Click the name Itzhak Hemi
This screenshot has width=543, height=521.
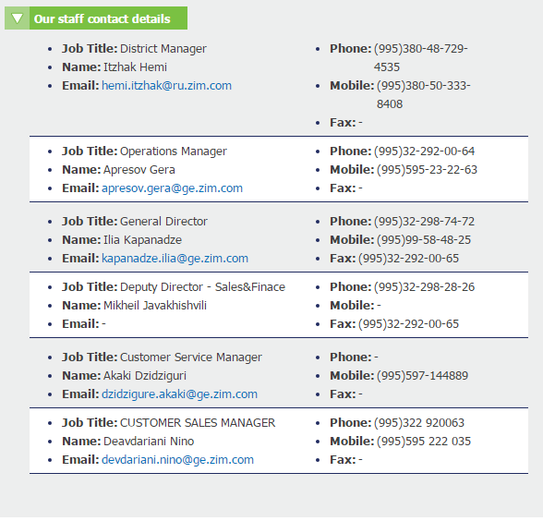(x=135, y=67)
